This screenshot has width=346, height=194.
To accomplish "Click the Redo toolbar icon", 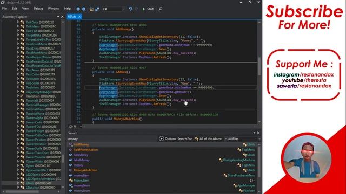I will click(136, 9).
